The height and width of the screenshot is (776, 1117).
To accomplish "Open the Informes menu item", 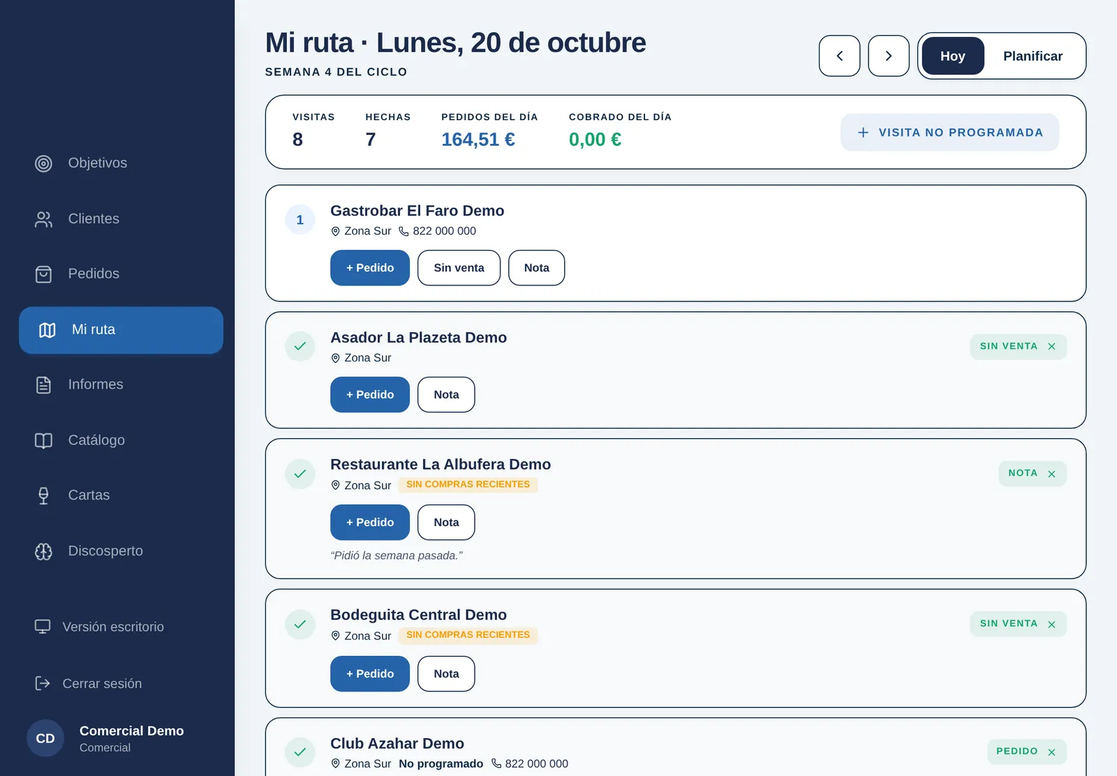I will point(121,385).
